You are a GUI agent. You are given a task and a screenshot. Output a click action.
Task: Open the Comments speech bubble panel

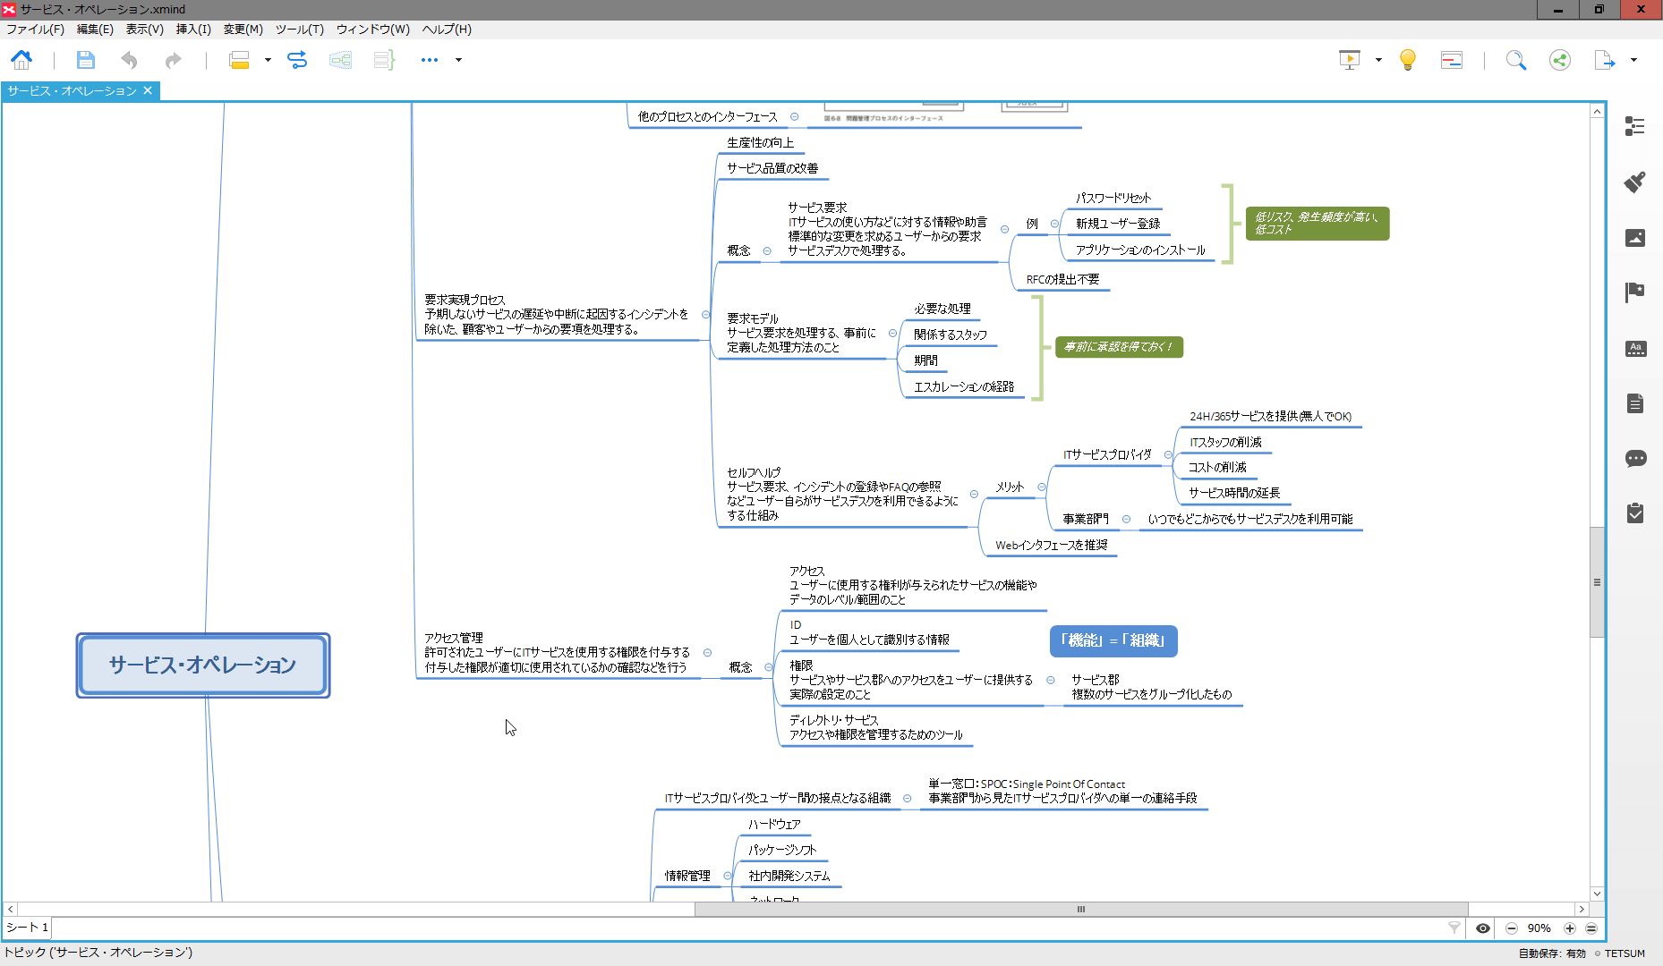(x=1635, y=459)
